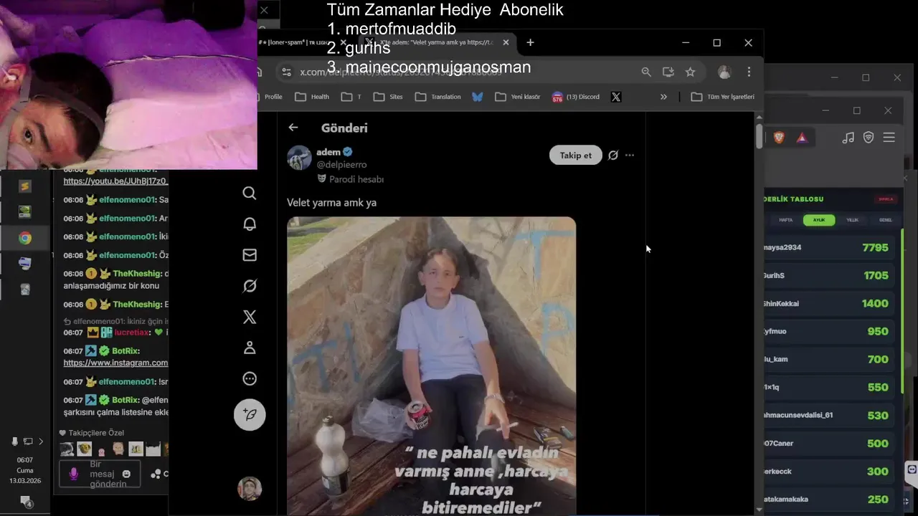Open the (13) Discord bookmark
Viewport: 918px width, 516px height.
click(575, 97)
